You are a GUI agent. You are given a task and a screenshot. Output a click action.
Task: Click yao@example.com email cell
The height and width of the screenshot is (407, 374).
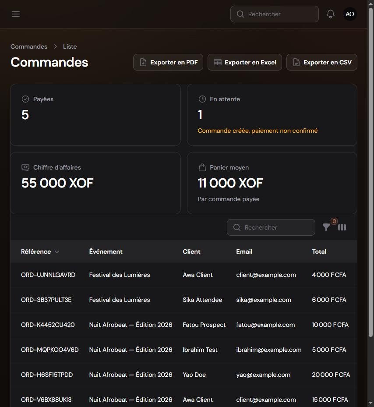coord(263,375)
